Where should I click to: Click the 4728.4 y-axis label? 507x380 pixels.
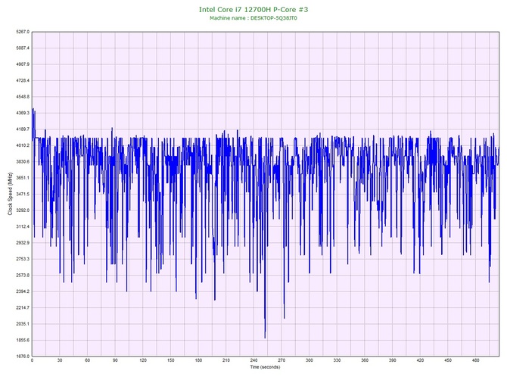pyautogui.click(x=23, y=80)
